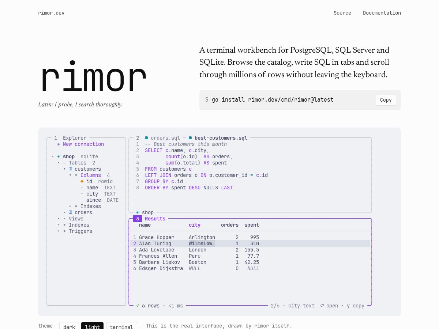Click the LEFT JOIN line in editor
Image resolution: width=439 pixels, height=329 pixels.
click(x=206, y=175)
